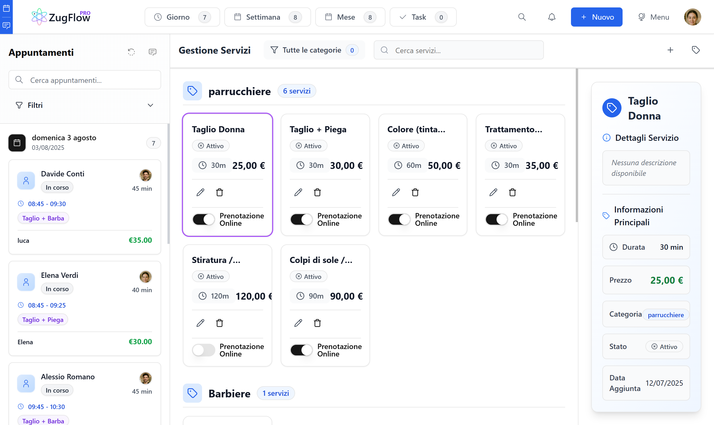The width and height of the screenshot is (714, 425).
Task: Click the domenica 3 agosto calendar icon
Action: [17, 143]
